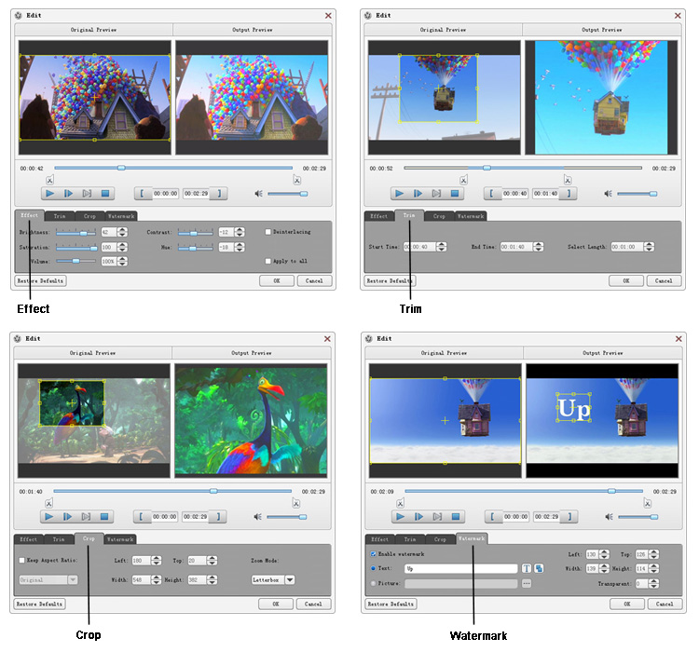Adjust crop Left value stepper
Image resolution: width=699 pixels, height=652 pixels.
tap(156, 560)
